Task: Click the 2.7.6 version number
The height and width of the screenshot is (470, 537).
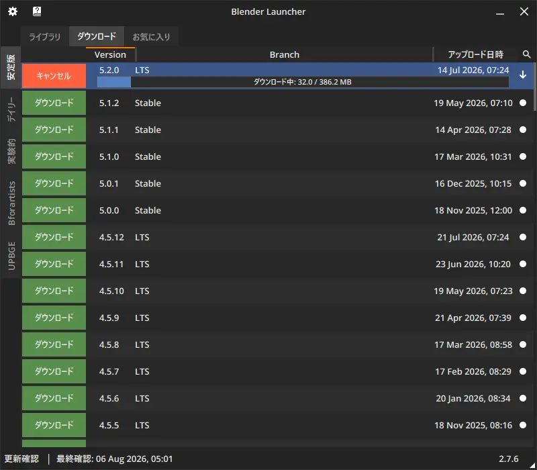Action: (509, 459)
